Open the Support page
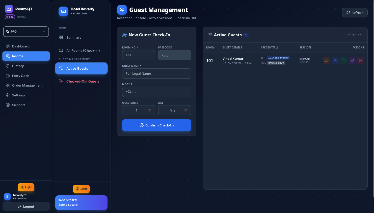374x213 pixels. coord(26,105)
